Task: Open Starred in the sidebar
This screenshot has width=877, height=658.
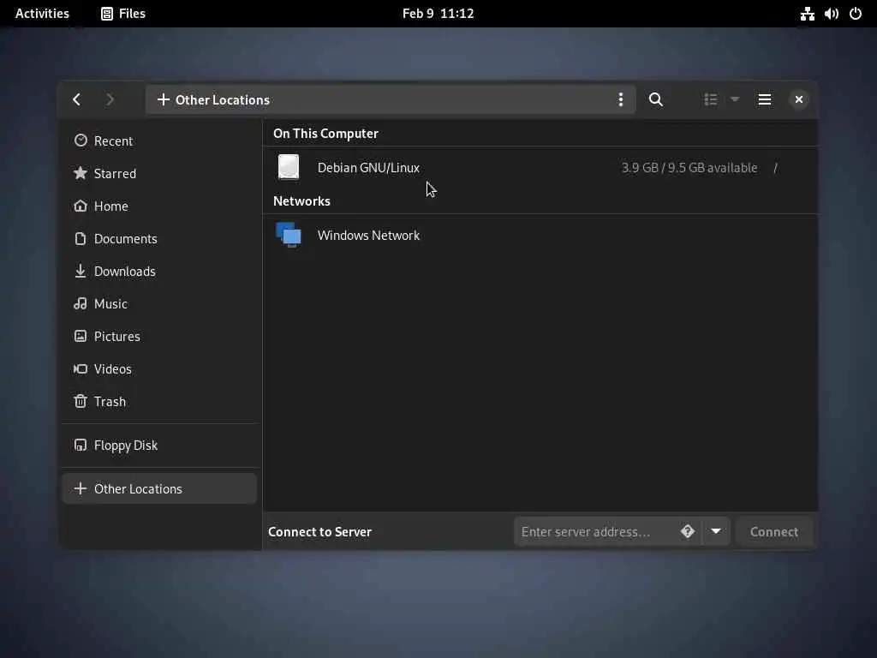Action: [158, 173]
